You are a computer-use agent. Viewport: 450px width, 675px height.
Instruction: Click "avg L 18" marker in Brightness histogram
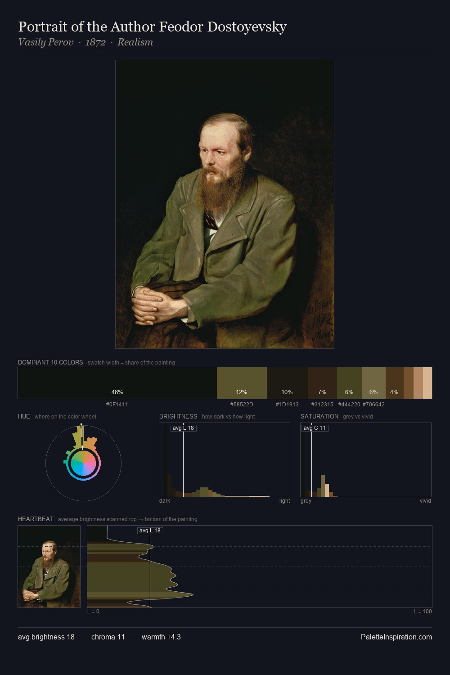pyautogui.click(x=183, y=428)
